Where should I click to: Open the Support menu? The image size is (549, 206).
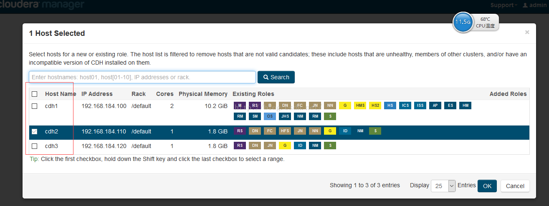click(504, 5)
